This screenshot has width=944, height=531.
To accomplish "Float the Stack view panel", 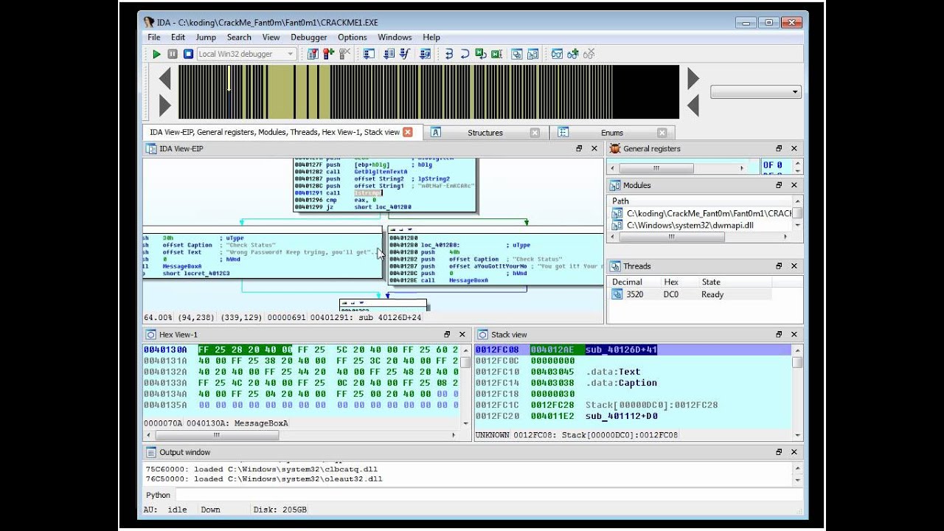I will tap(779, 334).
